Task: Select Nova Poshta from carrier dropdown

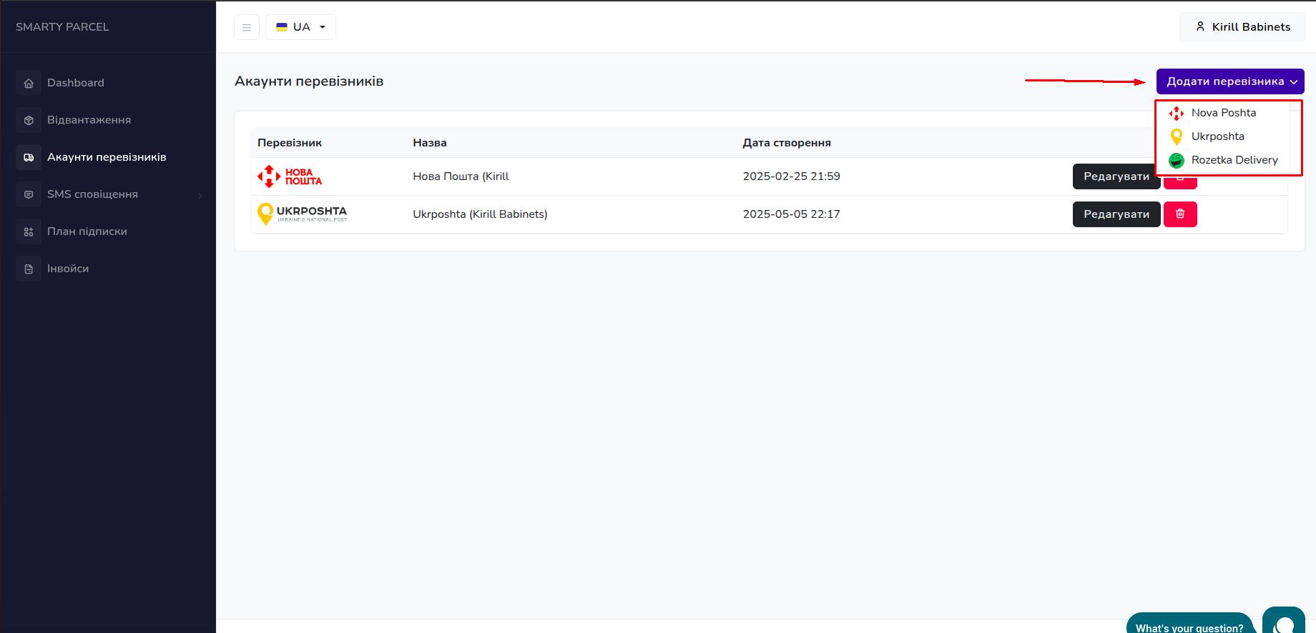Action: coord(1223,113)
